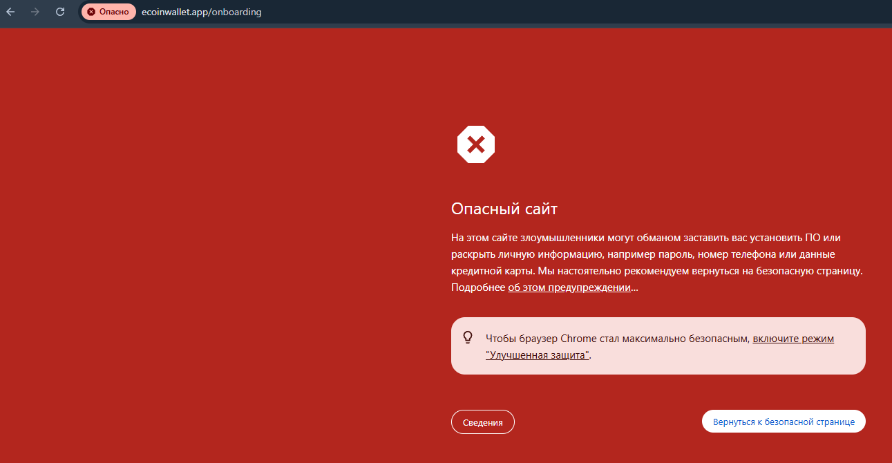Click the browser back arrow
The image size is (892, 463).
11,12
